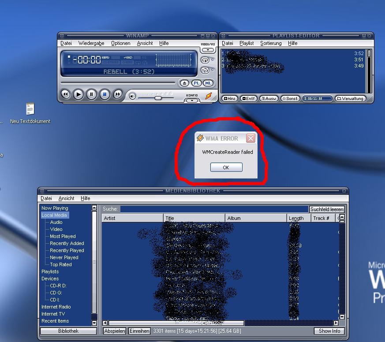Click the playlist time display 0:00/11:32
The image size is (385, 342).
click(x=317, y=99)
